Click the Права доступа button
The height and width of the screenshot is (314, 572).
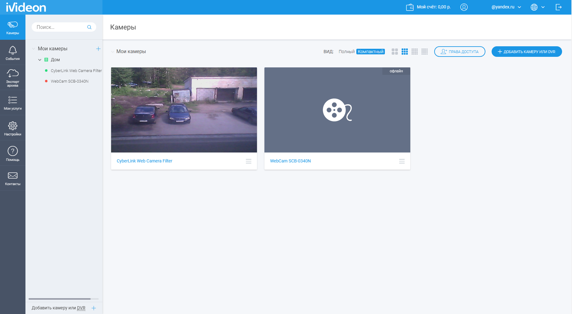tap(459, 52)
